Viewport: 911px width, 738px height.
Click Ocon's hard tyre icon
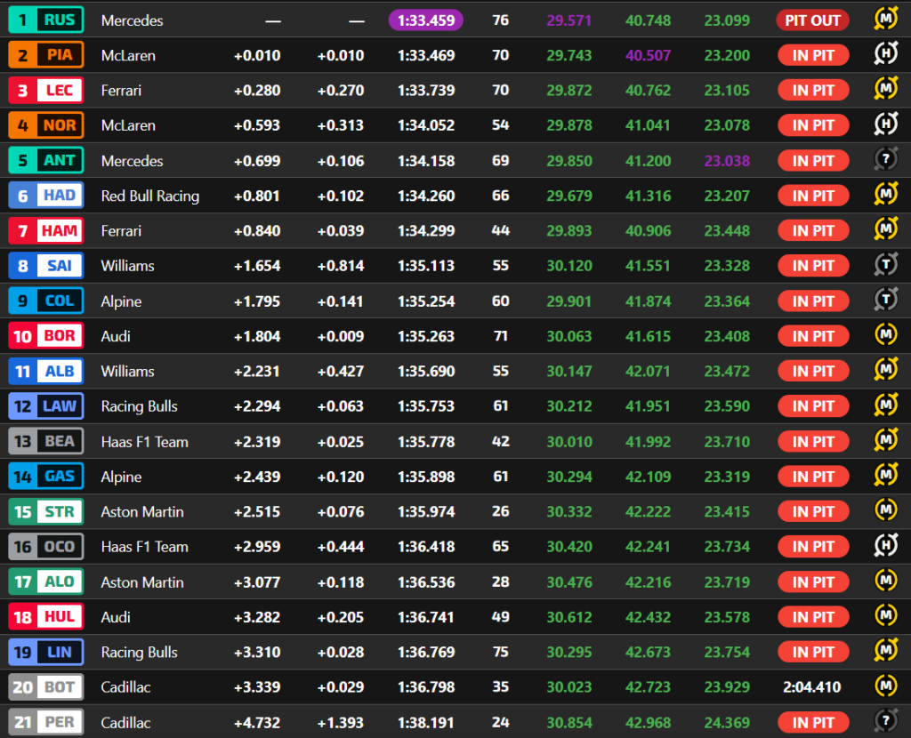click(885, 547)
